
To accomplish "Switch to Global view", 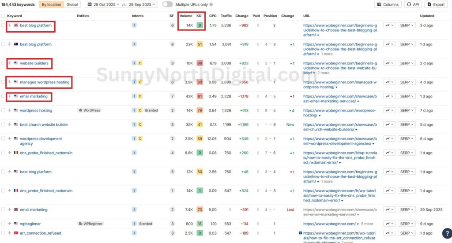I will (x=72, y=4).
